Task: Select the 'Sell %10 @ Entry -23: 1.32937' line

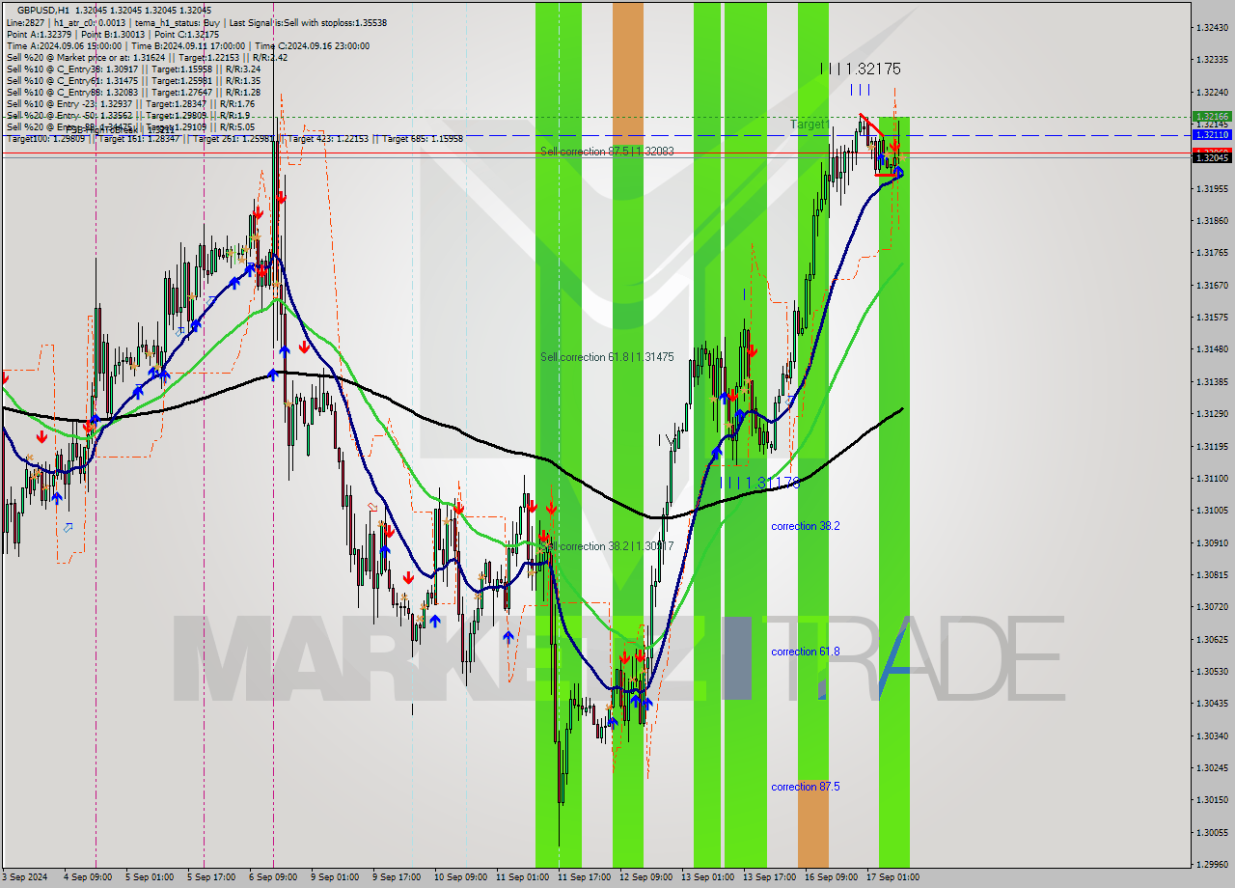Action: tap(130, 103)
